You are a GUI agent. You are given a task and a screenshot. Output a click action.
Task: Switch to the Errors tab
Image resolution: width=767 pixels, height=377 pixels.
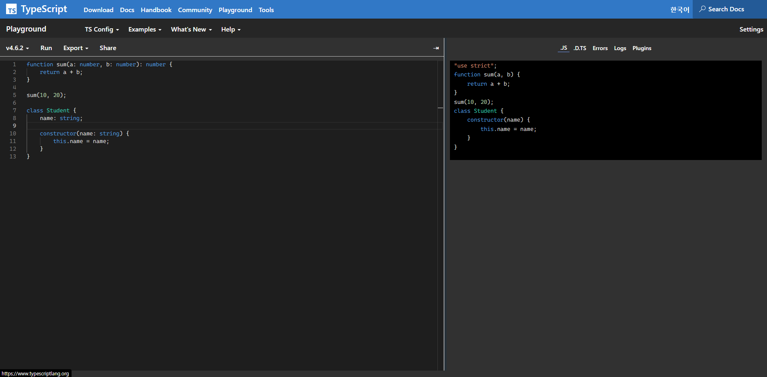pyautogui.click(x=600, y=48)
